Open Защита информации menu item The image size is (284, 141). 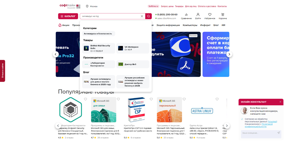click(x=168, y=25)
